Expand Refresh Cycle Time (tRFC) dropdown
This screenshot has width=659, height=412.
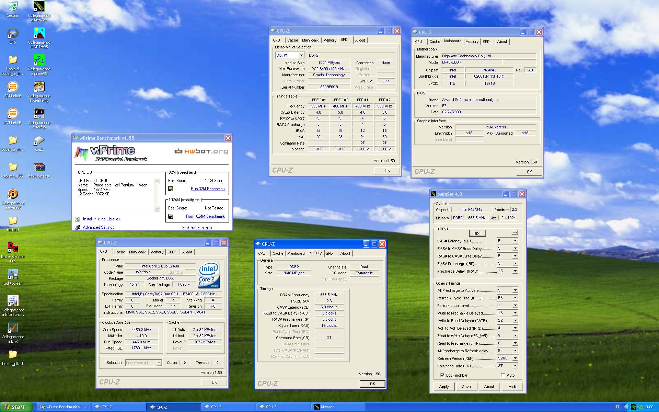pyautogui.click(x=515, y=298)
